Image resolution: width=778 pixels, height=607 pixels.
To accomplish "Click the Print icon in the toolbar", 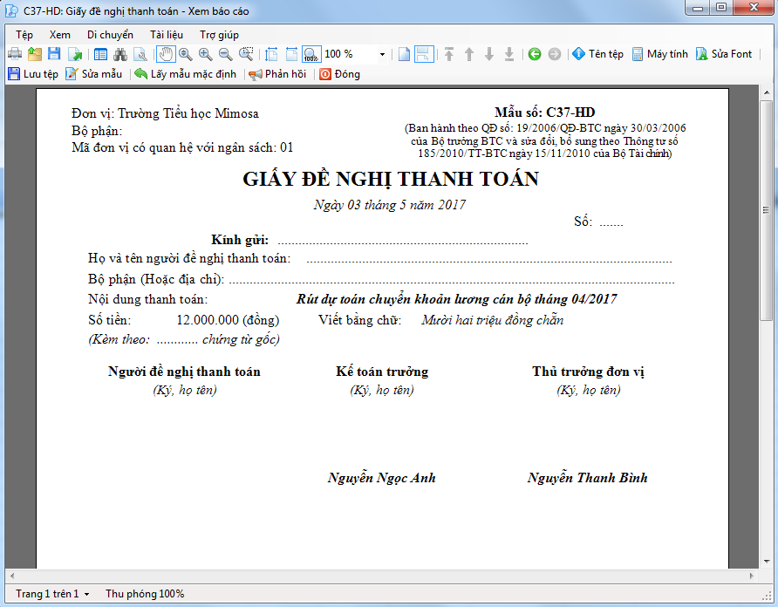I will tap(15, 54).
